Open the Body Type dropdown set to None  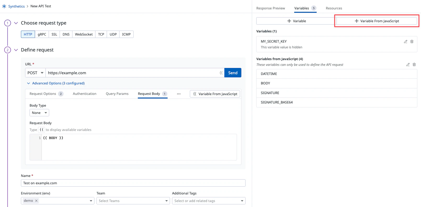click(x=39, y=113)
